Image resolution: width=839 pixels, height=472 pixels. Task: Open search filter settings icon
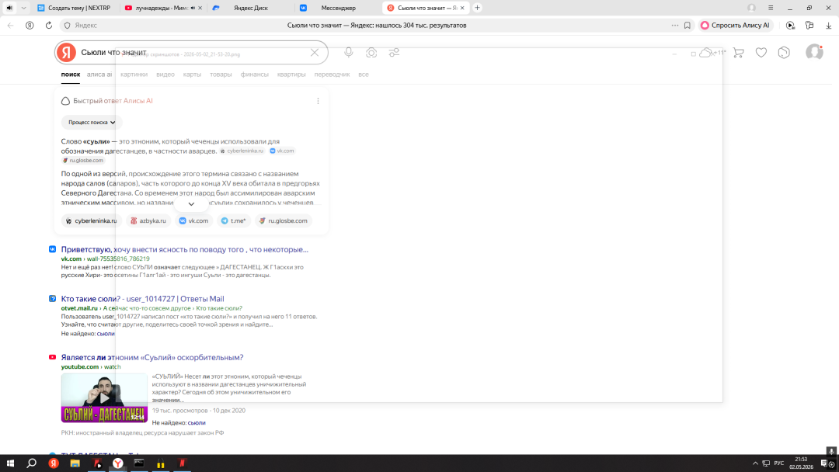(x=395, y=52)
